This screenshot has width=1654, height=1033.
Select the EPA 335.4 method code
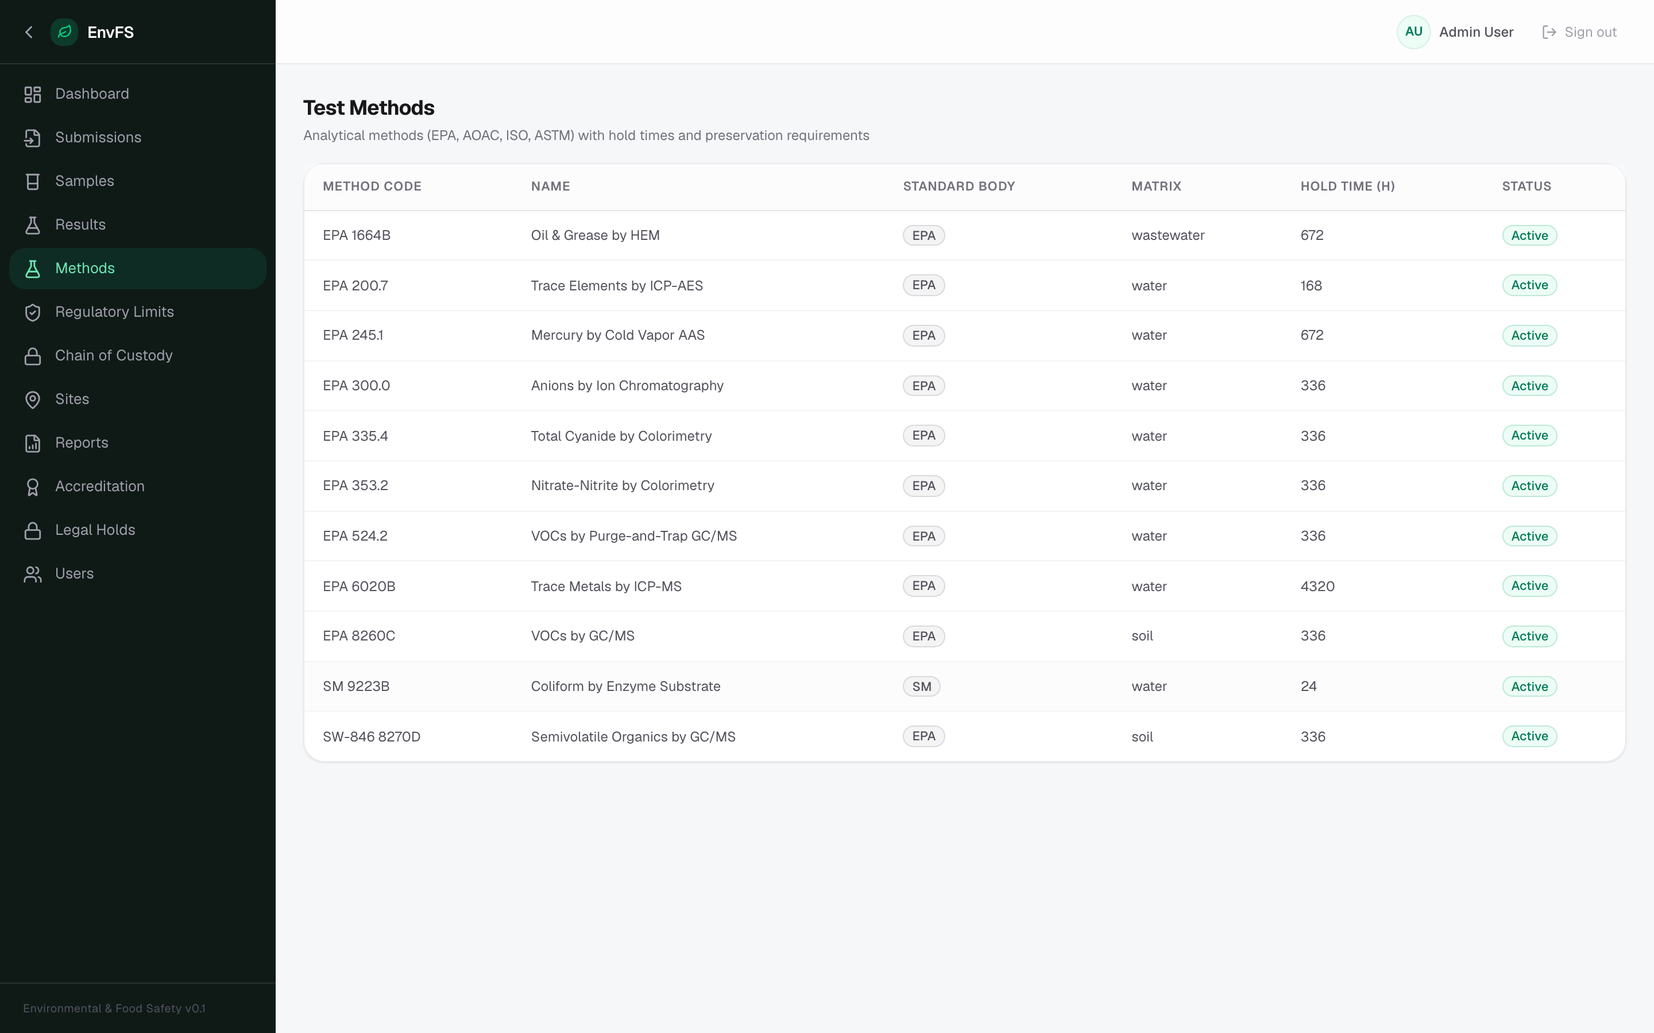pyautogui.click(x=355, y=436)
